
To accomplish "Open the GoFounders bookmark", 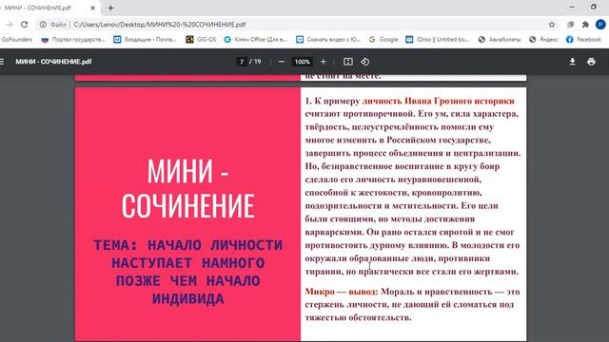I will click(x=17, y=39).
